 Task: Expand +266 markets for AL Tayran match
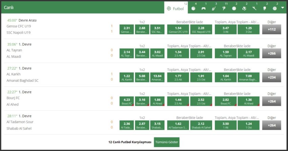point(271,53)
